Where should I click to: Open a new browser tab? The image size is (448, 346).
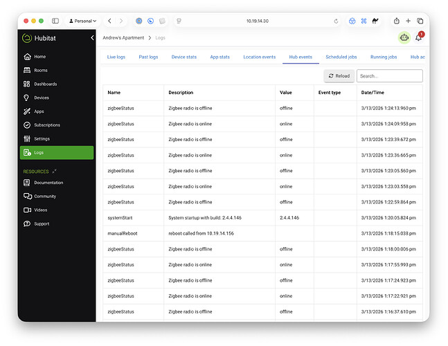tap(409, 21)
